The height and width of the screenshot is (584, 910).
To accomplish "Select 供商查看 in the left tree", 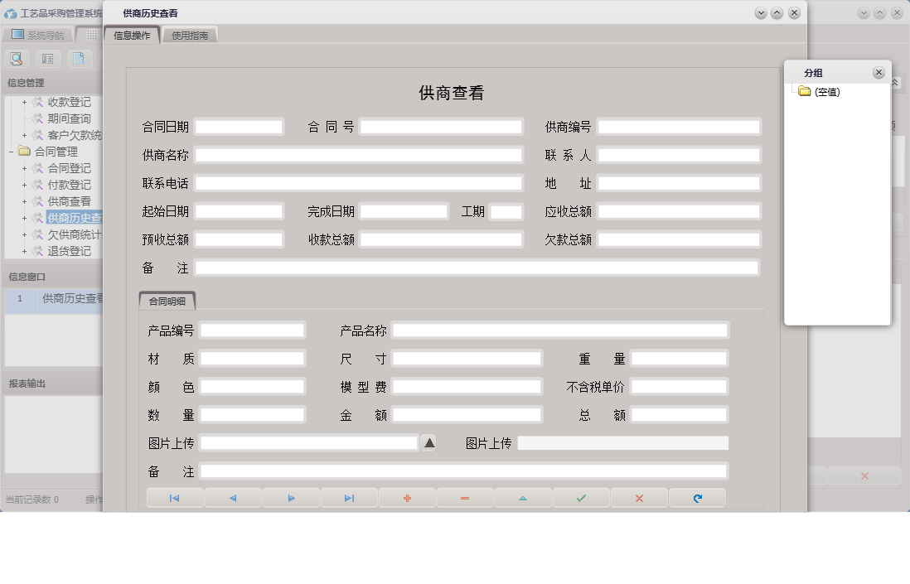I will point(70,200).
